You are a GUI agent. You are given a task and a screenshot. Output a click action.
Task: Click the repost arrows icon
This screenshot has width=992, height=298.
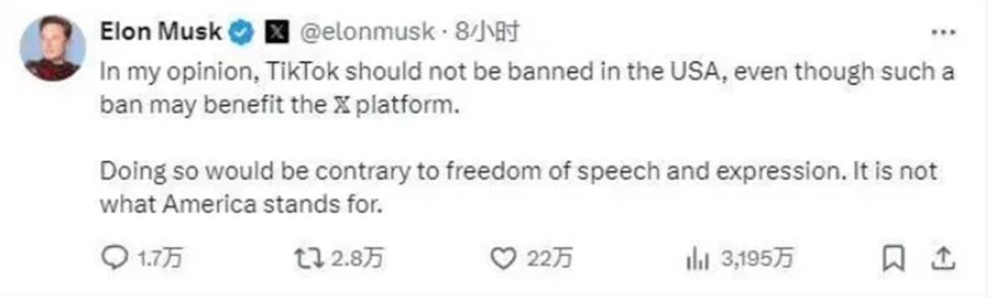click(309, 259)
